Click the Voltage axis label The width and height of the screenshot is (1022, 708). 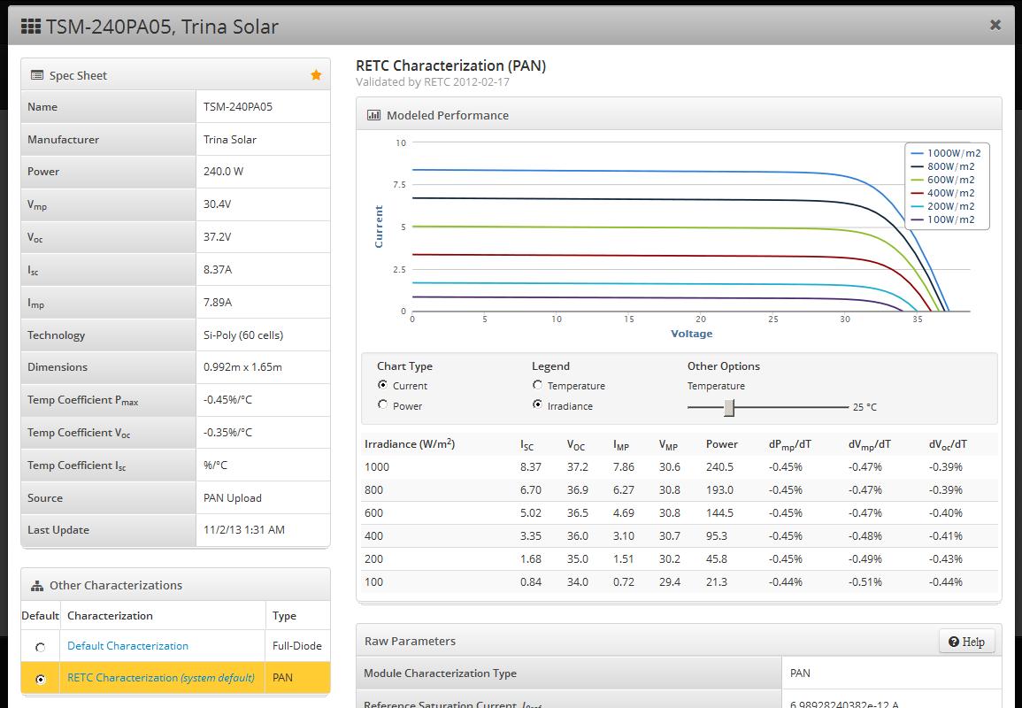[x=692, y=334]
